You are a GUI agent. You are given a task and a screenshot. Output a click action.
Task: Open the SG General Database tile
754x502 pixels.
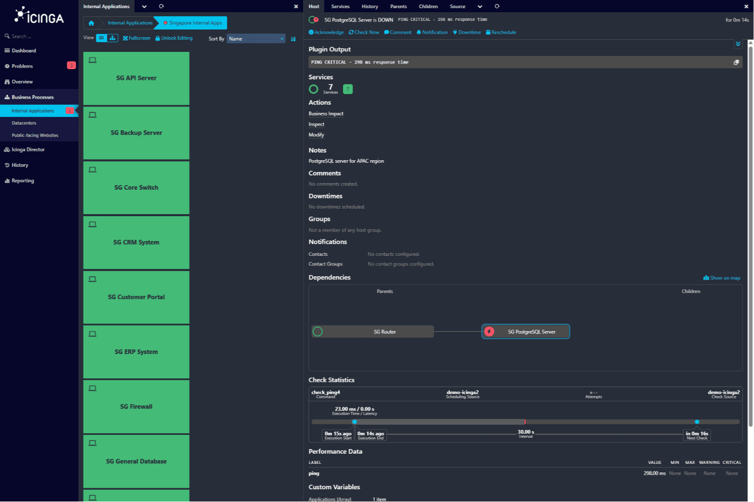pos(136,461)
